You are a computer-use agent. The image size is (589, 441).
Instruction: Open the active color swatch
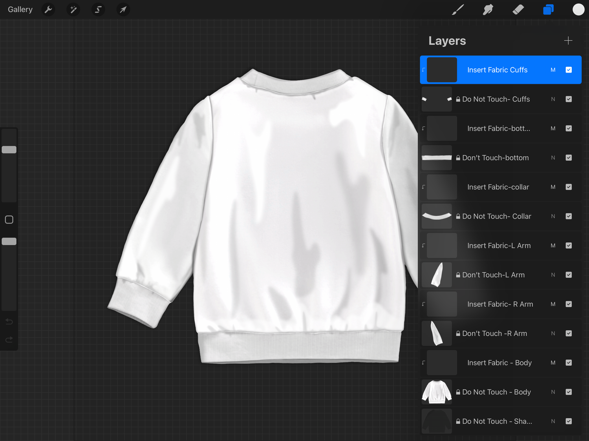[x=578, y=9]
